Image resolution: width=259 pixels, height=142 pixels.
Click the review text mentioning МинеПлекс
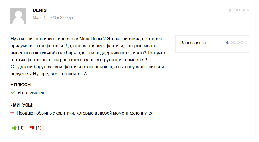coord(88,56)
